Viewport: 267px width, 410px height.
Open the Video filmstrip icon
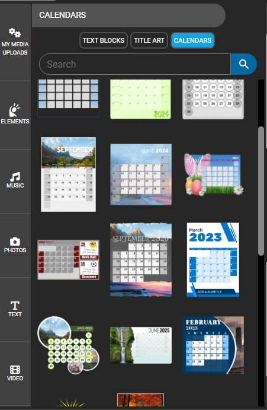(x=15, y=370)
